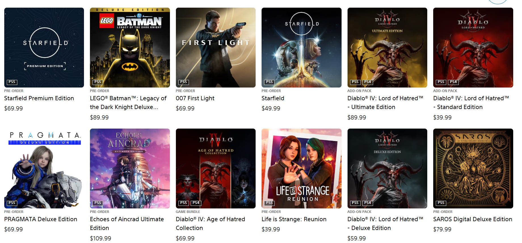Open the Starfield standard edition cover

[x=302, y=48]
